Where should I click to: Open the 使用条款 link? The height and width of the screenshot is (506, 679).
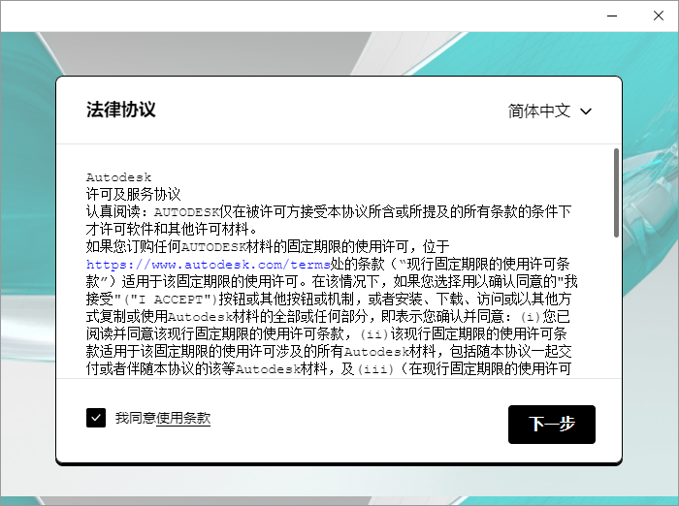pyautogui.click(x=183, y=418)
